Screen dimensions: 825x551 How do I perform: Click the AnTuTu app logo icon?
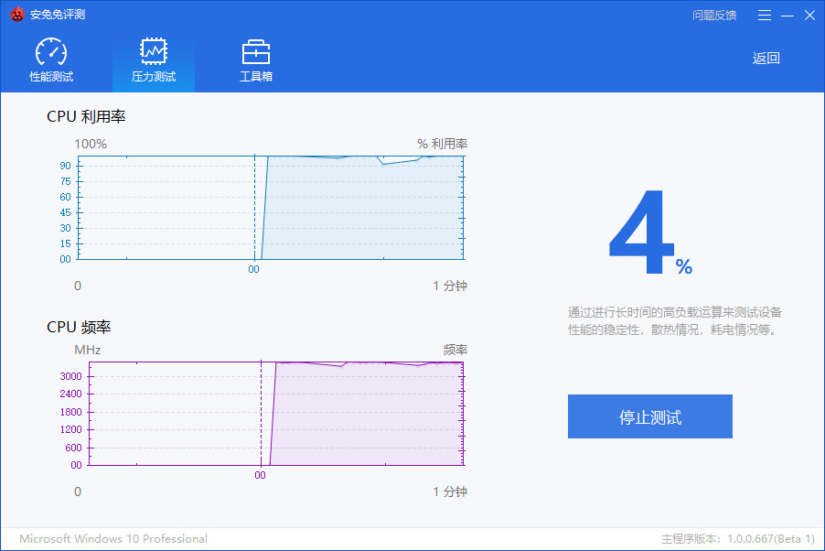pyautogui.click(x=17, y=15)
